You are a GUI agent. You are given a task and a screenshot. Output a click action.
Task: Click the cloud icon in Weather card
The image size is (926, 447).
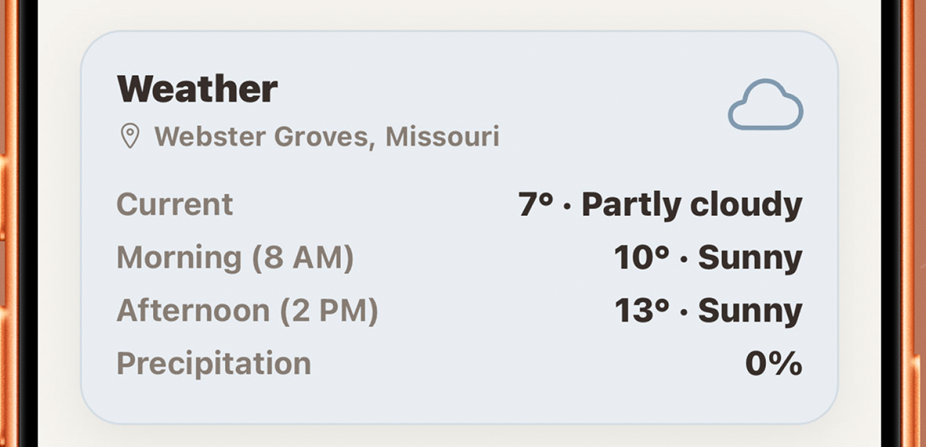765,105
